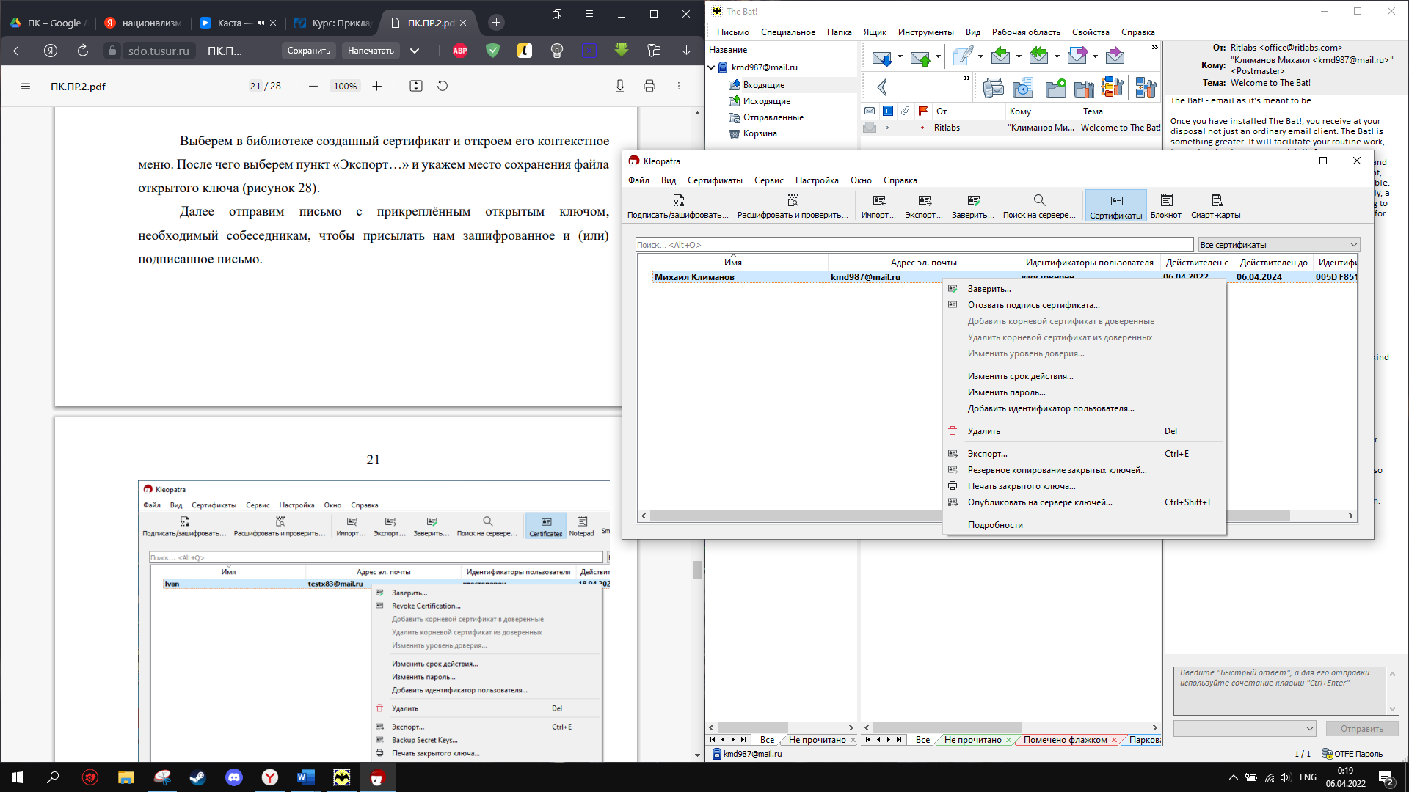Click the Reply icon with single green arrow
The width and height of the screenshot is (1409, 792).
click(x=1000, y=56)
